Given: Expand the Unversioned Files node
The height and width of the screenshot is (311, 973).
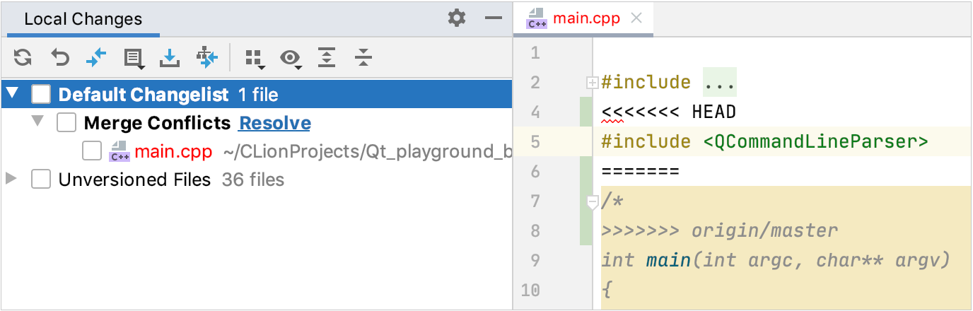Looking at the screenshot, I should (11, 180).
